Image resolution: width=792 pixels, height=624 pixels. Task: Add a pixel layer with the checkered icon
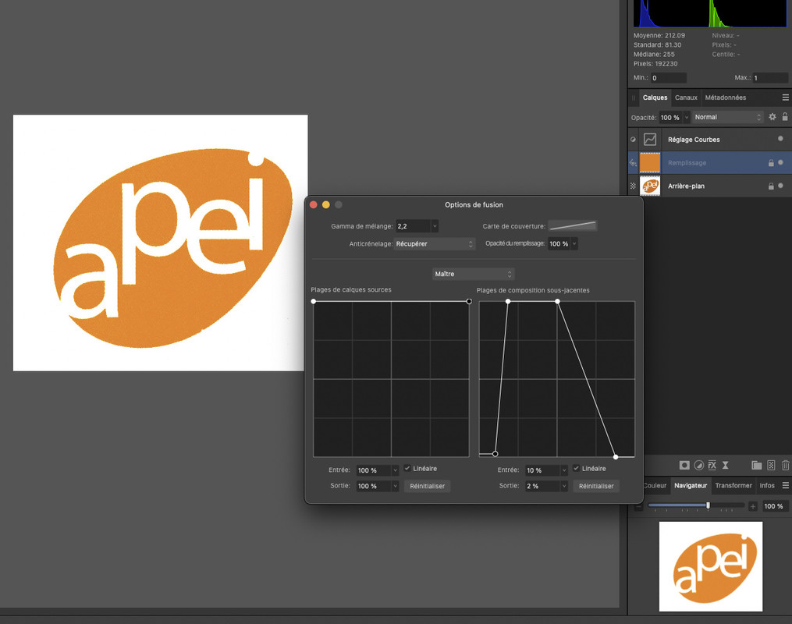771,465
